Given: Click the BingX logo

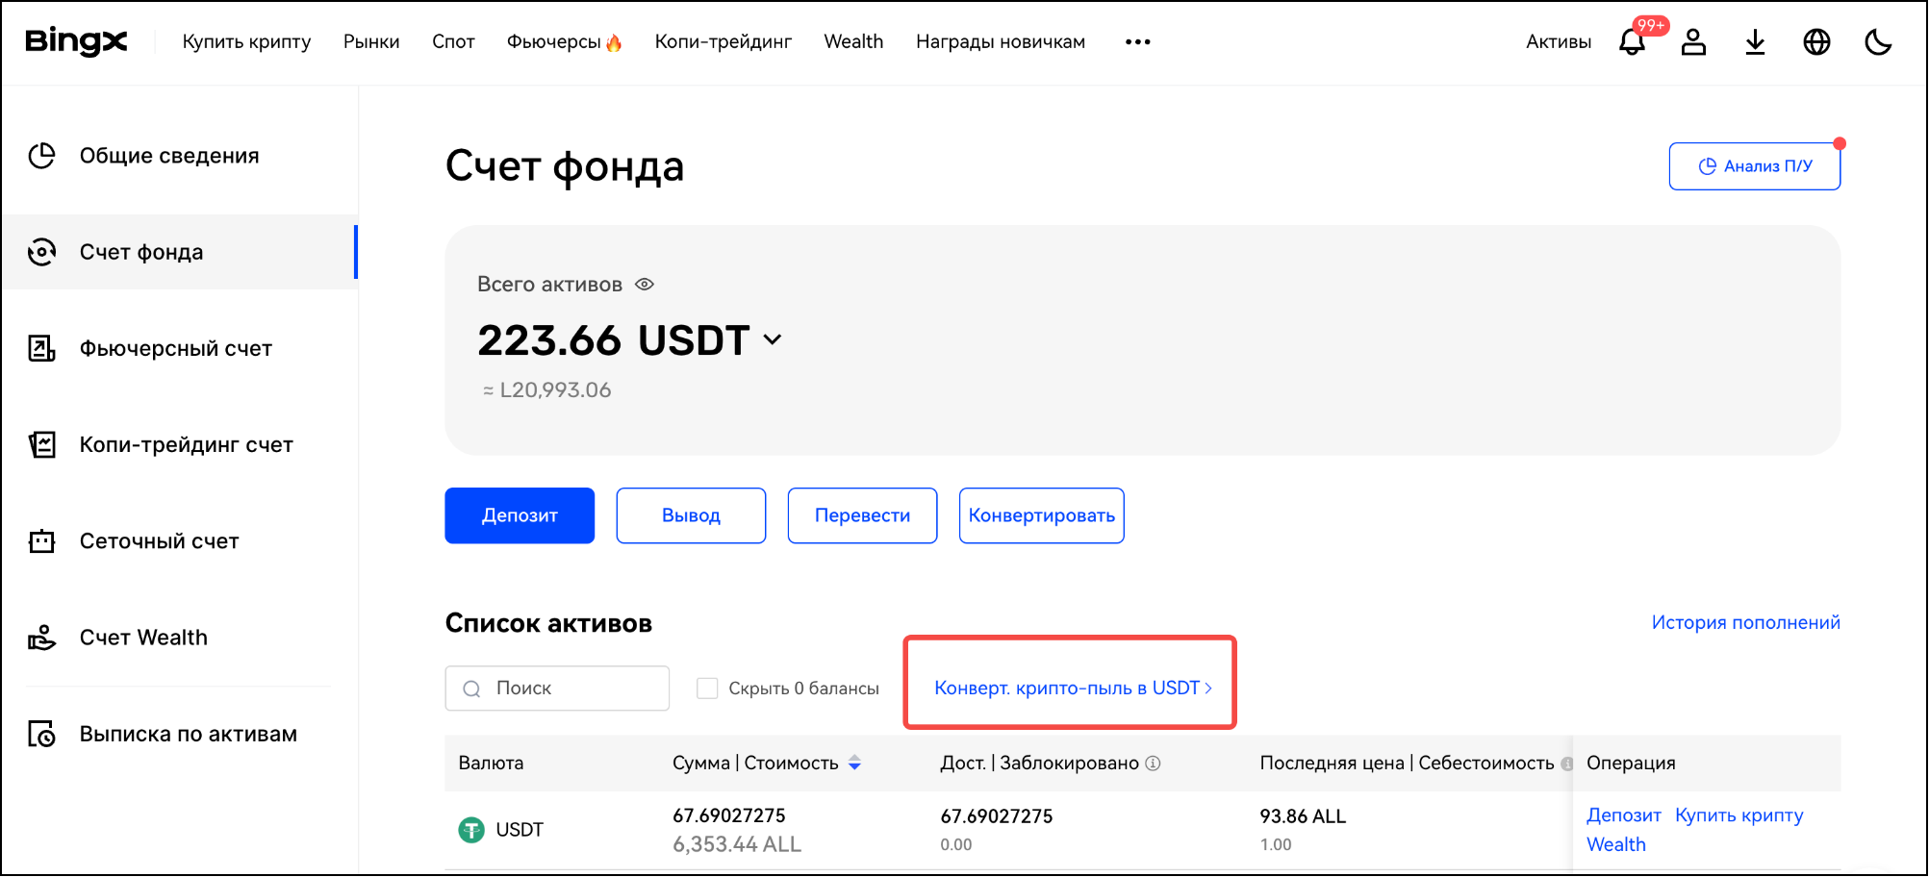Looking at the screenshot, I should coord(76,41).
